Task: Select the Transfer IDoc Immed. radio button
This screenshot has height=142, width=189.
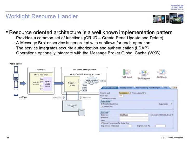Action: 102,104
